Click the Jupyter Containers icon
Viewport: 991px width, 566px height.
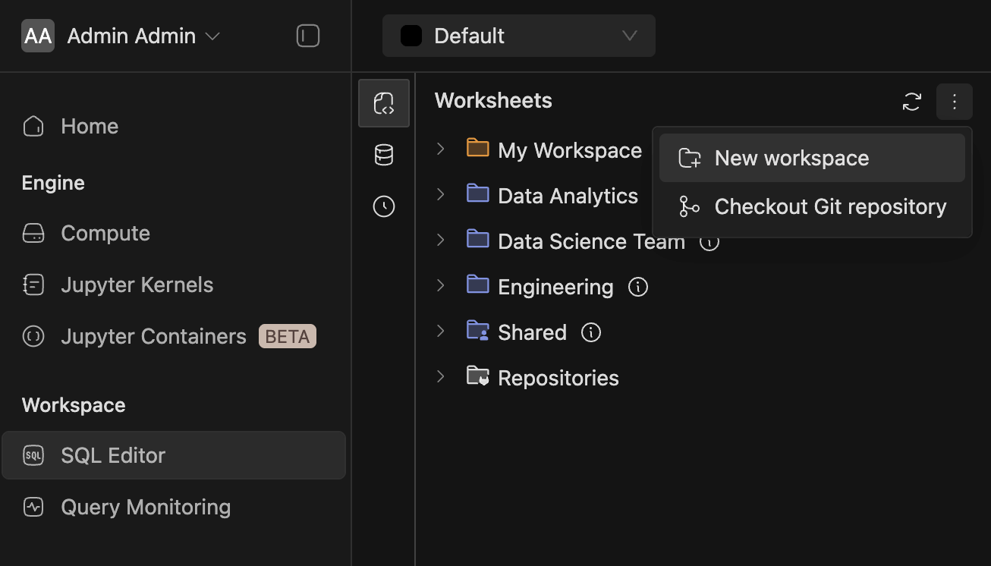point(33,336)
